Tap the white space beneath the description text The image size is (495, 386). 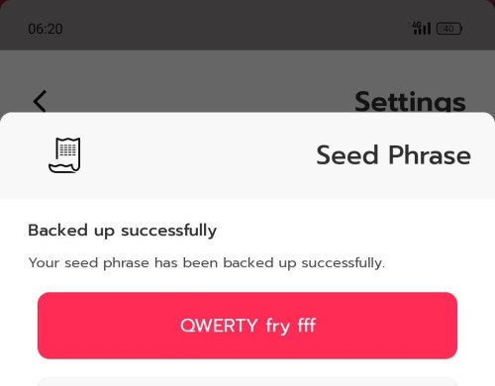247,282
